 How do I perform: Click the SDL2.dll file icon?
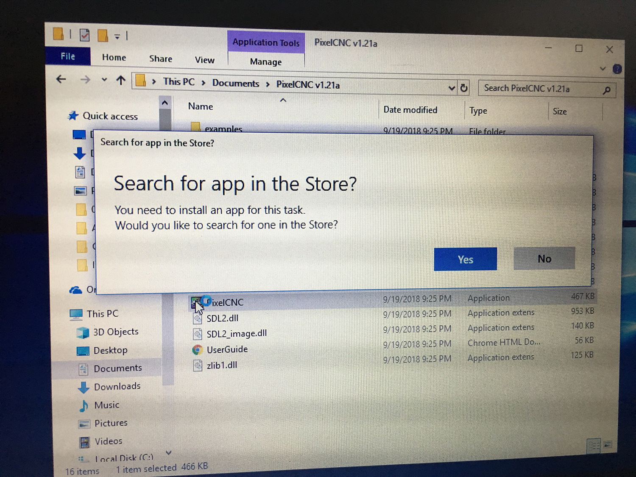[x=198, y=318]
